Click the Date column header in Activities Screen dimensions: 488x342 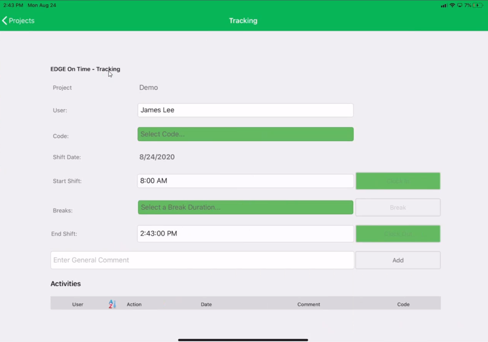point(206,304)
